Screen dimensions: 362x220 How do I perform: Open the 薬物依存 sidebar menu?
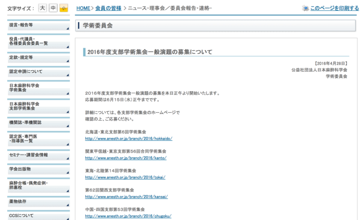point(38,202)
